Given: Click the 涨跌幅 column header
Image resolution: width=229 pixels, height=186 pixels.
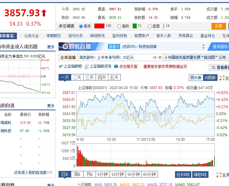Looking at the screenshot, I should 44,114.
